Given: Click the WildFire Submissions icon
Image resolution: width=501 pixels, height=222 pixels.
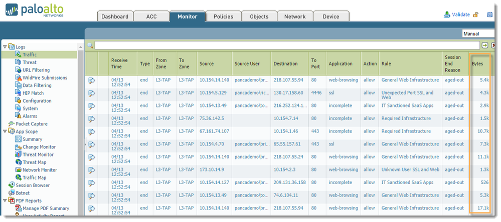Looking at the screenshot, I should [x=18, y=77].
